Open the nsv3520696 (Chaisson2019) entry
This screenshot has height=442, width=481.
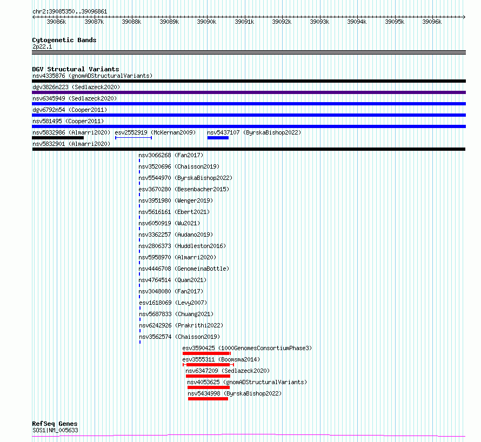179,166
